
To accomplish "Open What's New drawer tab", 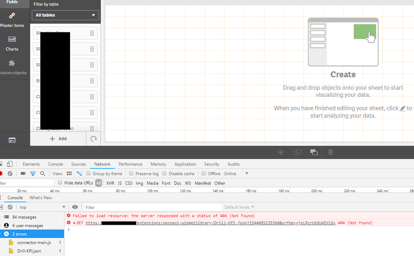I will coord(41,198).
